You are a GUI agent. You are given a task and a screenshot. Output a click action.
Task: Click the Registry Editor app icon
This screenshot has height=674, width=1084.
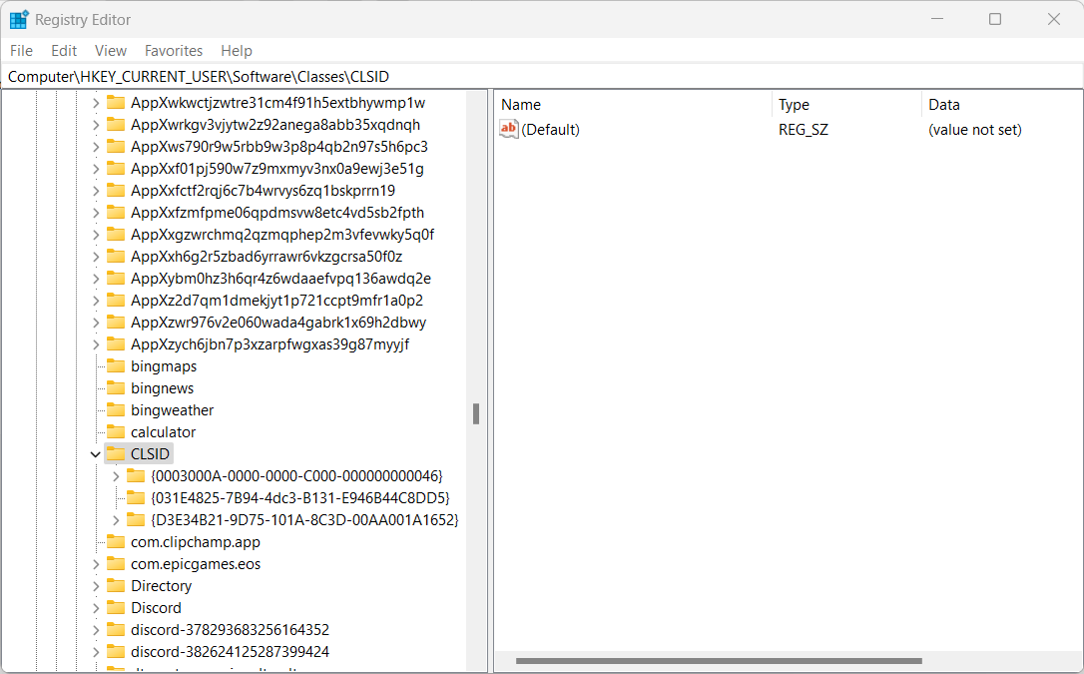coord(19,19)
